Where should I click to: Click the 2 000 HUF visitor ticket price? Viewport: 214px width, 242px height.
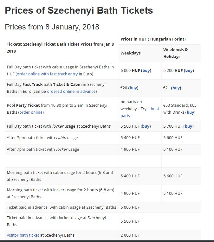(x=130, y=235)
